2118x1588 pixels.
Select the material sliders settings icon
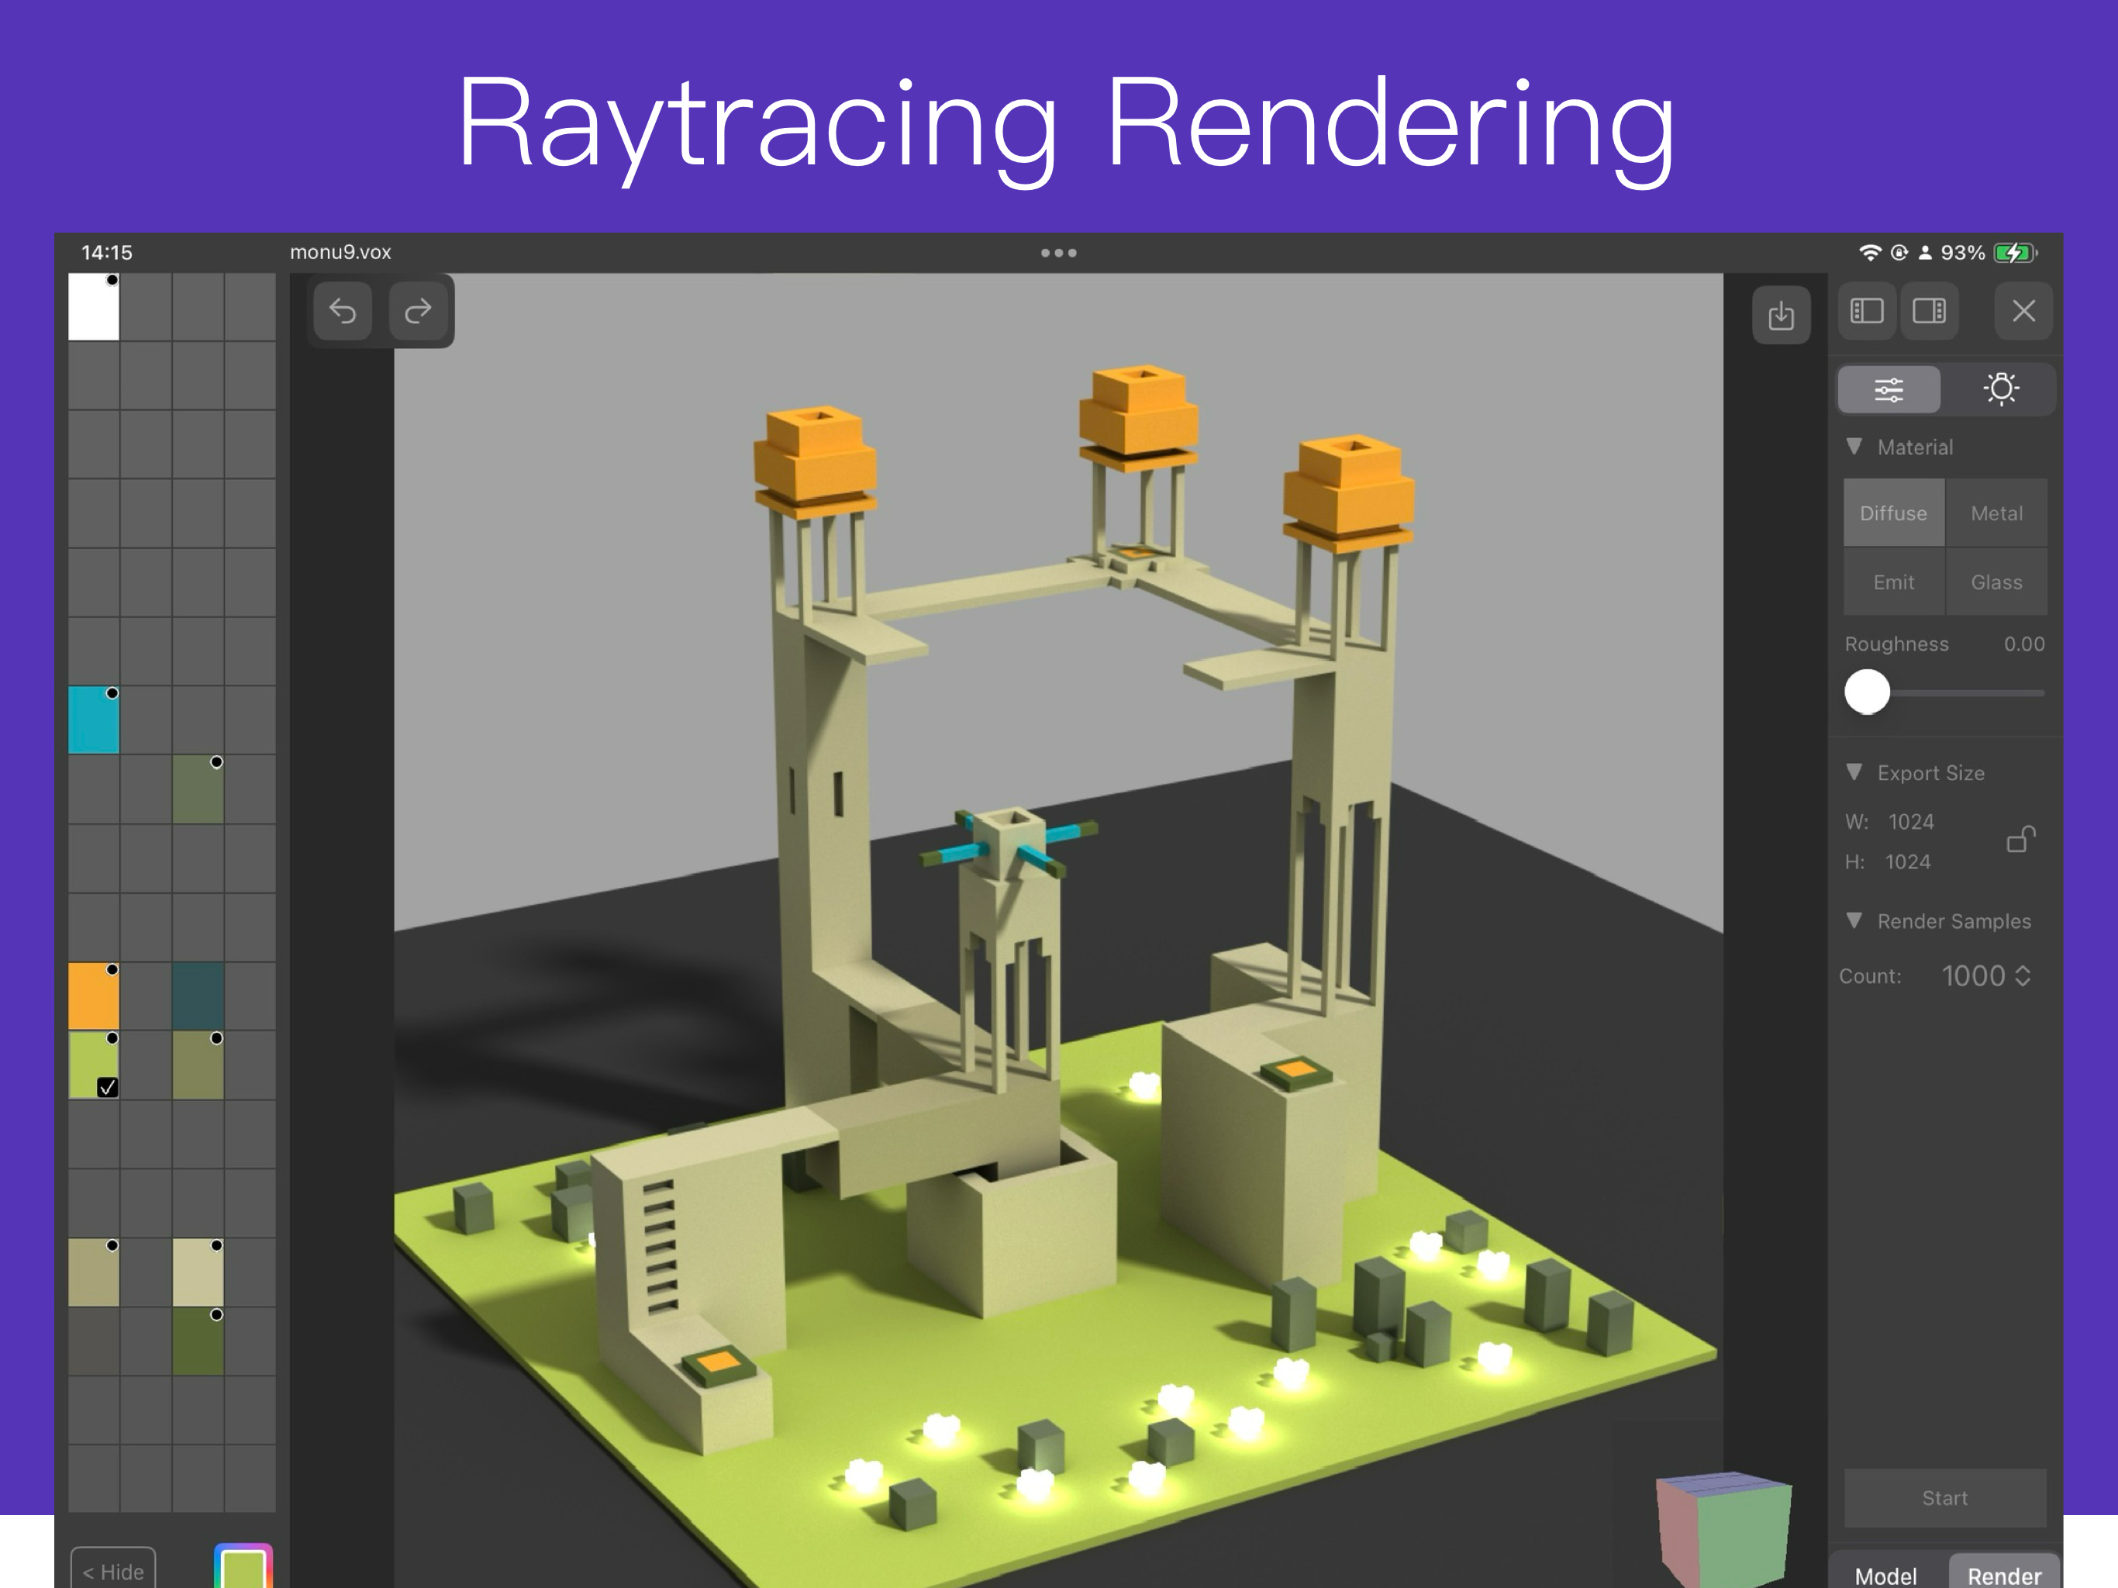[x=1889, y=389]
